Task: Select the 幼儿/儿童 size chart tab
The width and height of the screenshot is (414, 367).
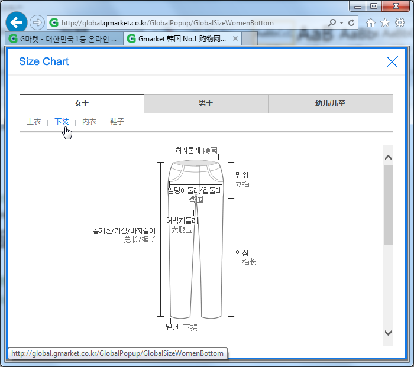Action: pyautogui.click(x=330, y=103)
